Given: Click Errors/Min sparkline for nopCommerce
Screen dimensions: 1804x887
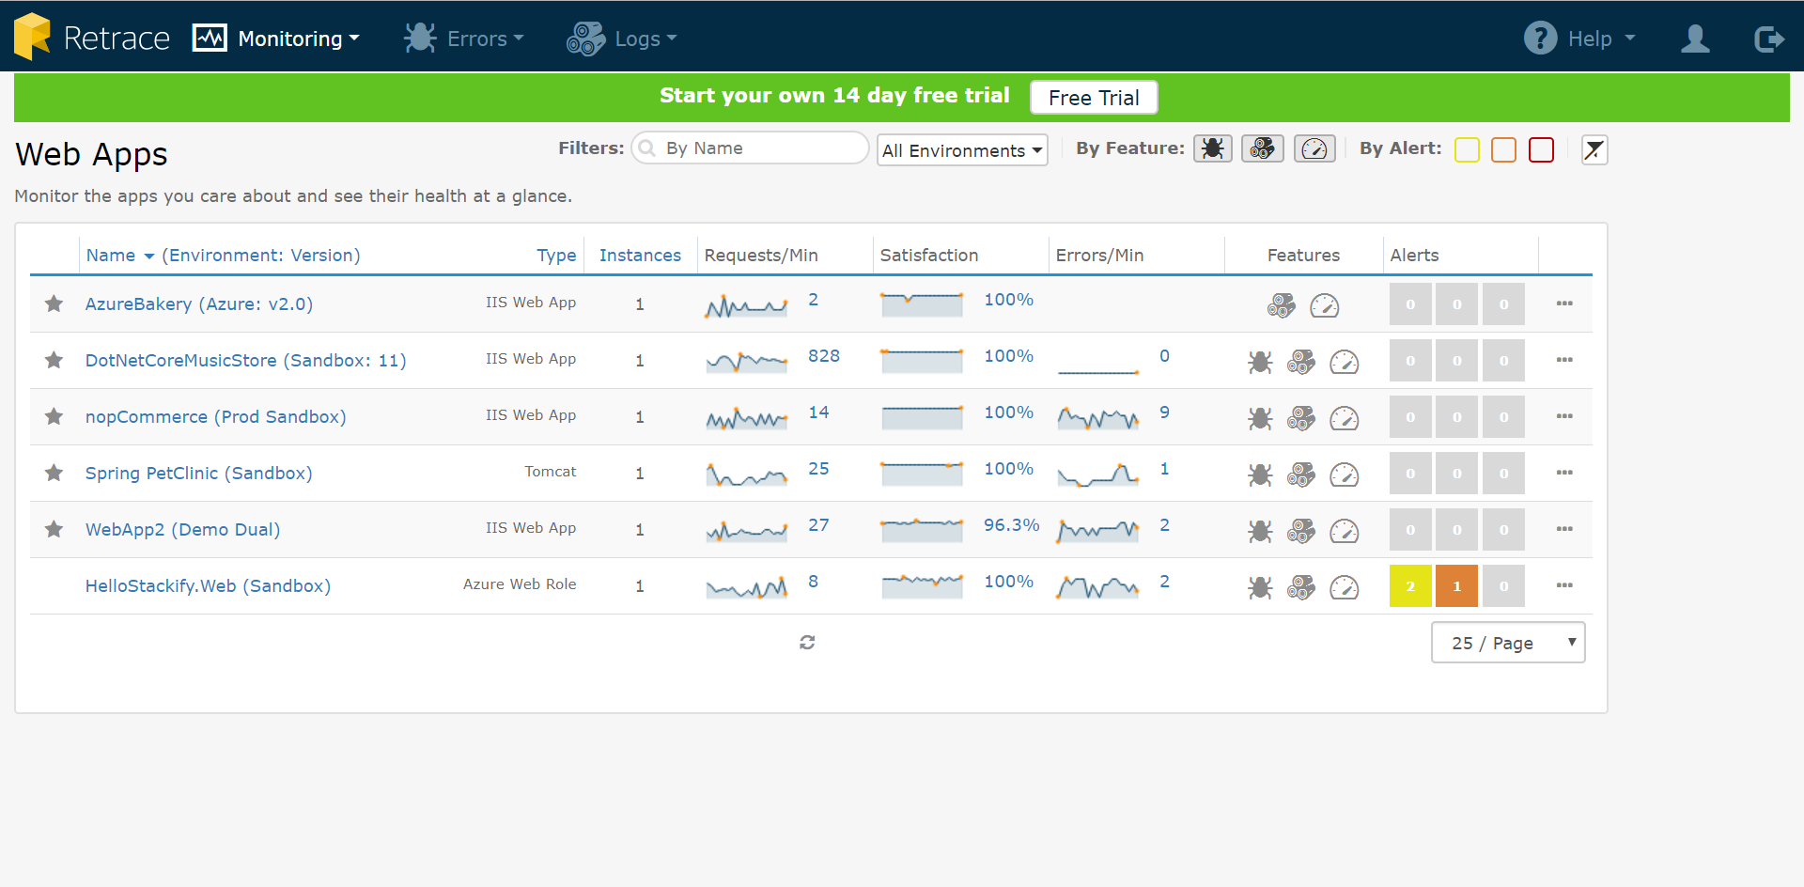Looking at the screenshot, I should 1098,417.
